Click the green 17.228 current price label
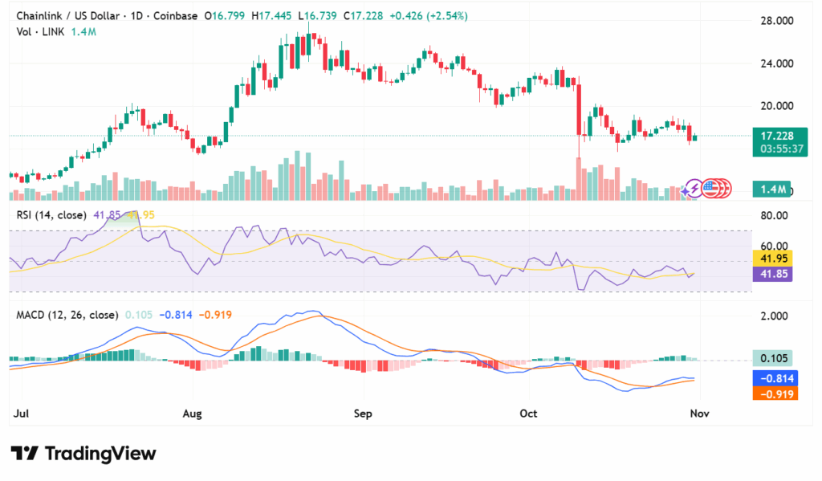The height and width of the screenshot is (481, 822). pos(771,135)
